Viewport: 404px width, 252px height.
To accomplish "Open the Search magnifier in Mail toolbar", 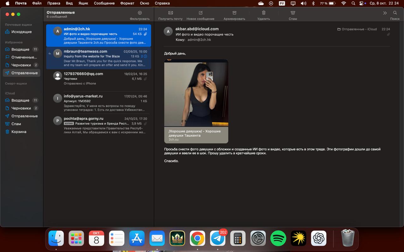I will pos(395,13).
